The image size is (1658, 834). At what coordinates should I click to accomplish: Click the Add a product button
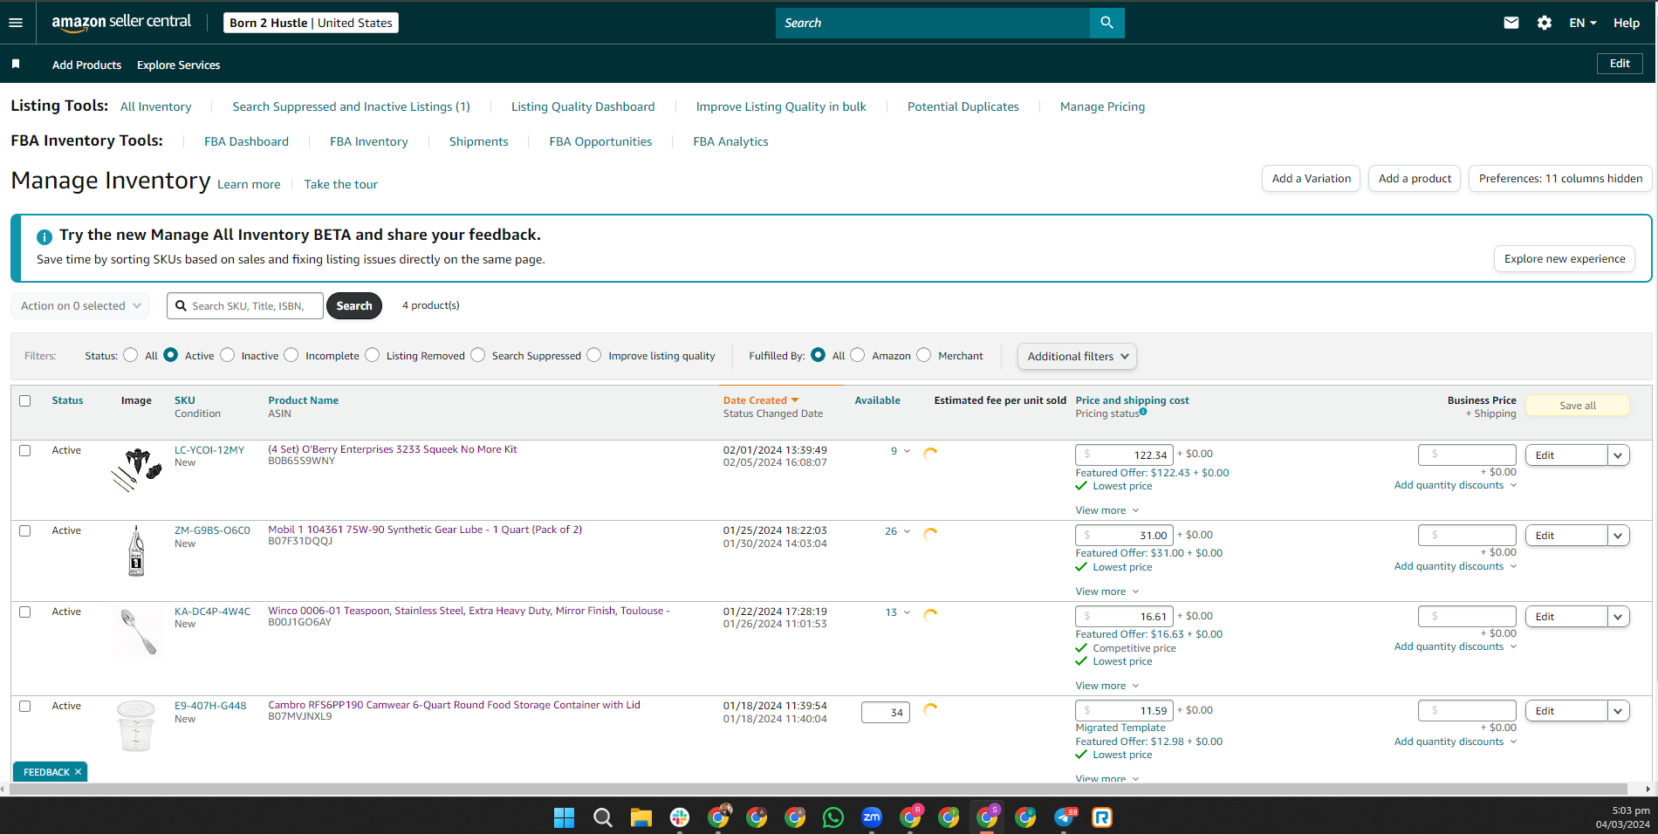pos(1415,179)
